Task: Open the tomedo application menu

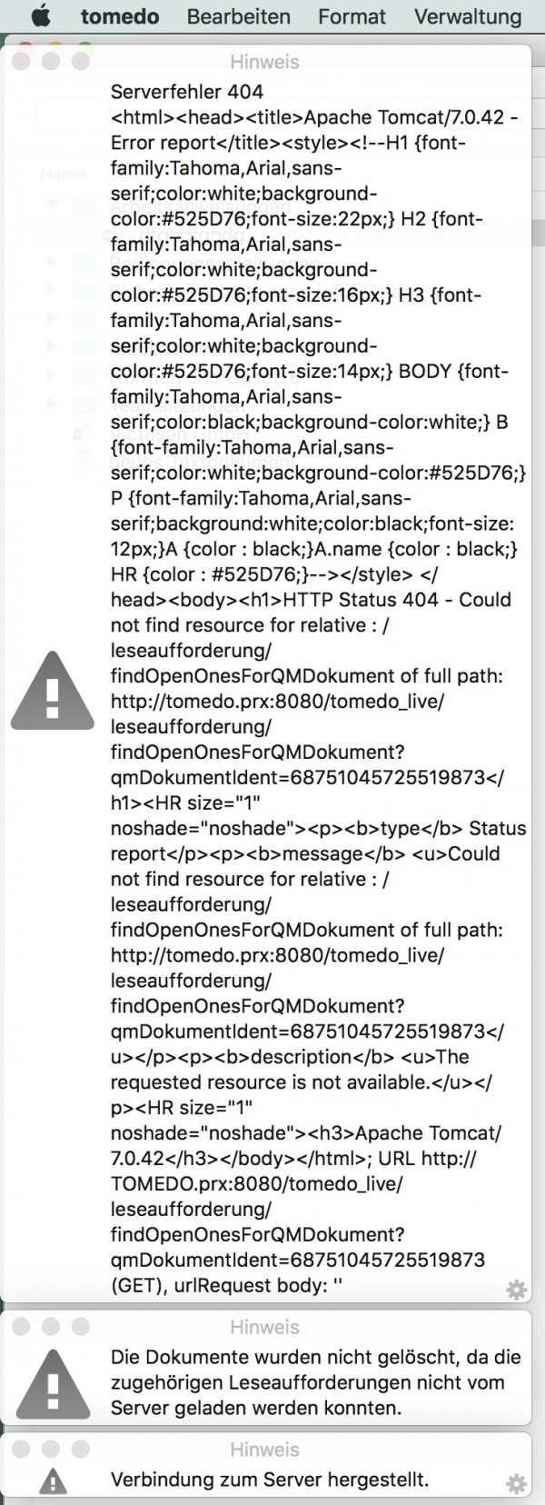Action: click(120, 16)
